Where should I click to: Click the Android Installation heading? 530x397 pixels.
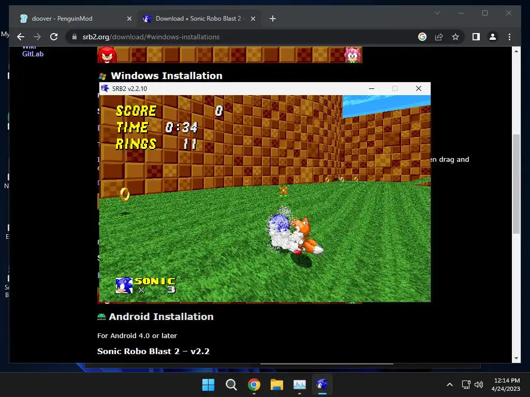pyautogui.click(x=161, y=317)
